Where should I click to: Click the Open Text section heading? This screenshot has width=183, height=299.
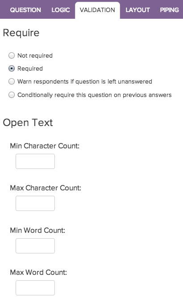tap(28, 122)
